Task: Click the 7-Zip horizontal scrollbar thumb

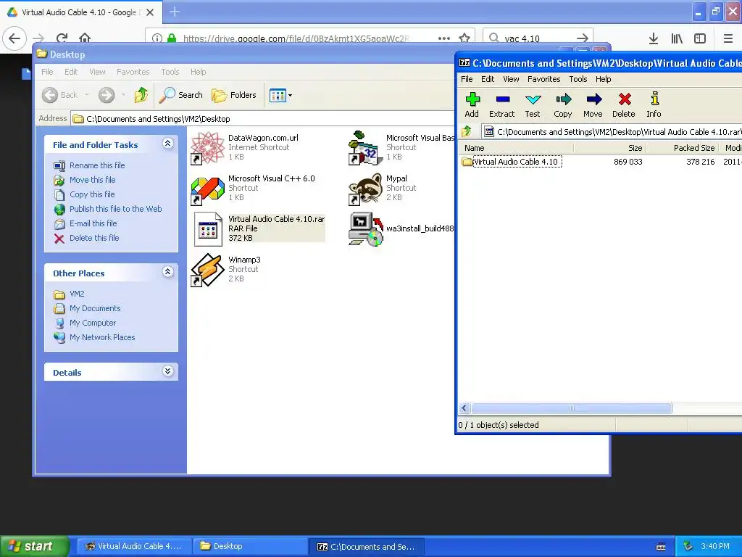Action: click(x=571, y=408)
